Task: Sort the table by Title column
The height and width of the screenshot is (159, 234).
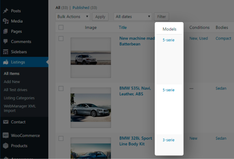Action: [123, 28]
